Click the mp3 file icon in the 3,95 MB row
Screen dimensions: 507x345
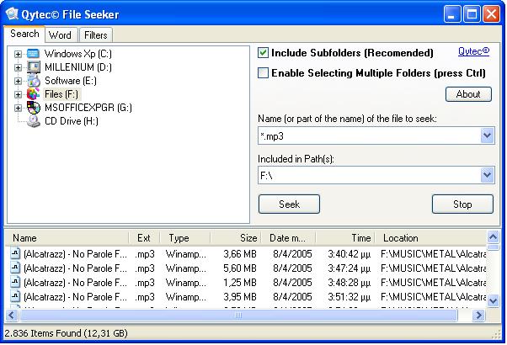[15, 296]
